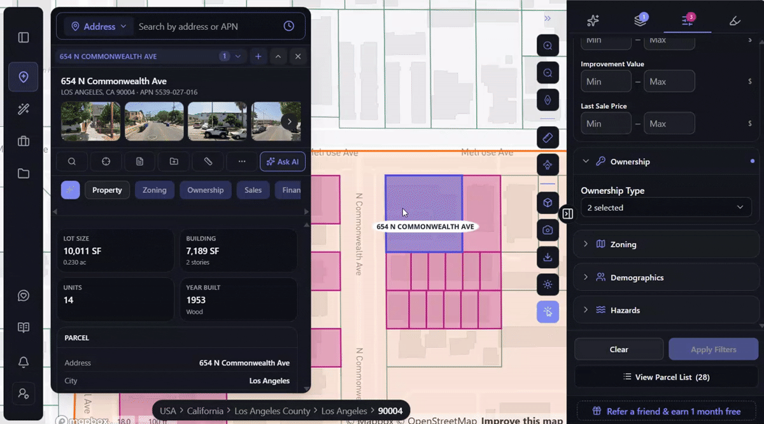Expand the Hazards filter section

click(666, 311)
